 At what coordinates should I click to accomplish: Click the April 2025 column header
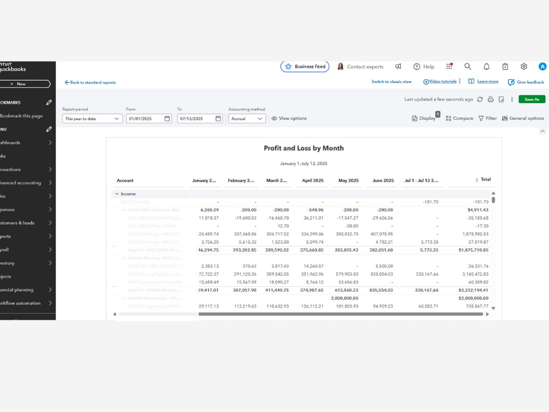[x=313, y=181]
